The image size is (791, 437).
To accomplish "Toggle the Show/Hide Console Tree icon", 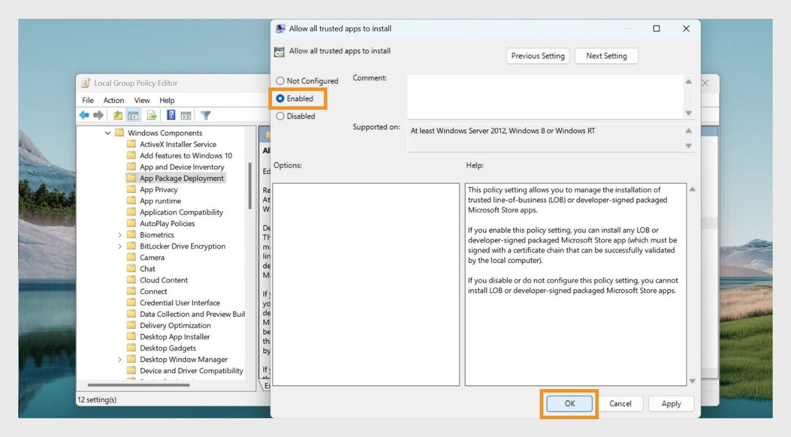I will (x=133, y=115).
